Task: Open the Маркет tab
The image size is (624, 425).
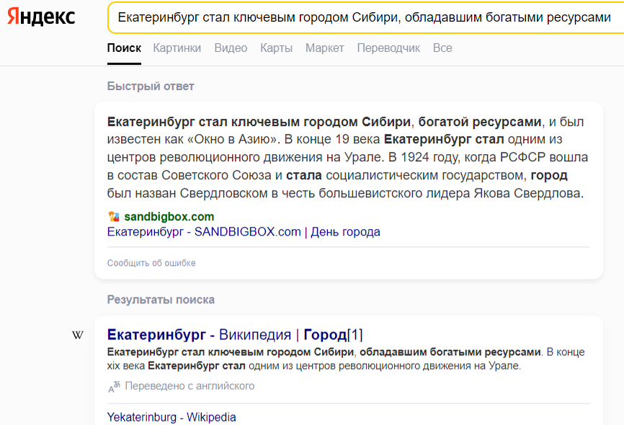Action: coord(325,48)
